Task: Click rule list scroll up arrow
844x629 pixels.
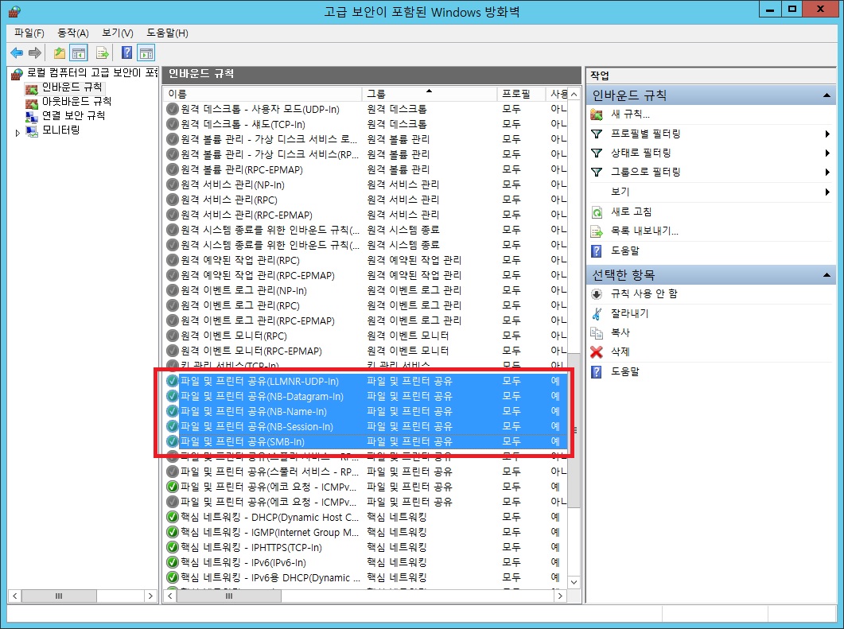Action: 574,94
